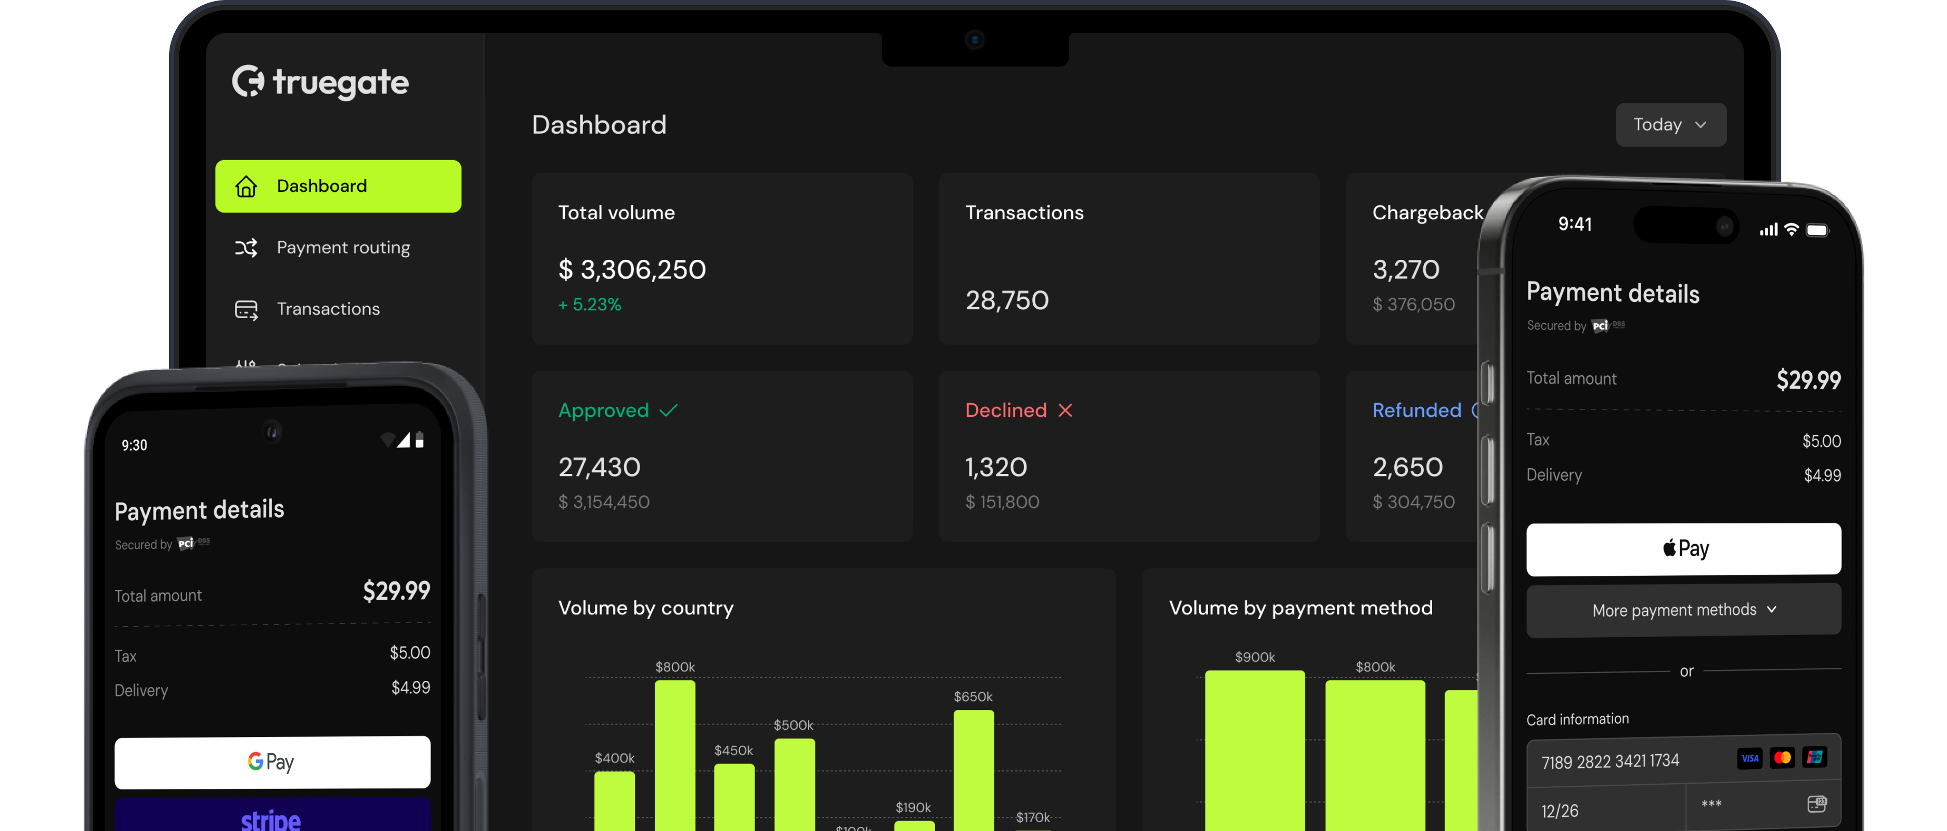Click the Refunded label
This screenshot has width=1947, height=831.
pos(1417,410)
